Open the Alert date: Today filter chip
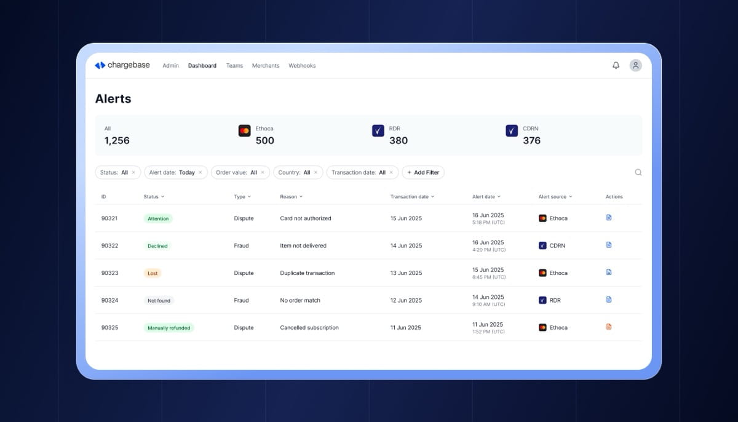The width and height of the screenshot is (738, 422). 176,173
